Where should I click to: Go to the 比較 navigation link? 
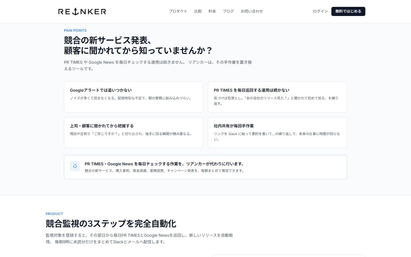click(x=198, y=11)
